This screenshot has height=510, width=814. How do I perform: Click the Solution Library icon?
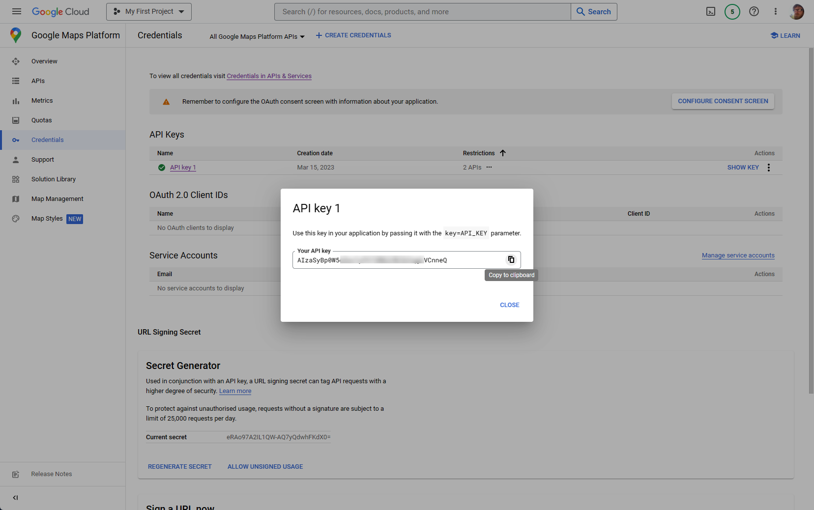pyautogui.click(x=16, y=179)
